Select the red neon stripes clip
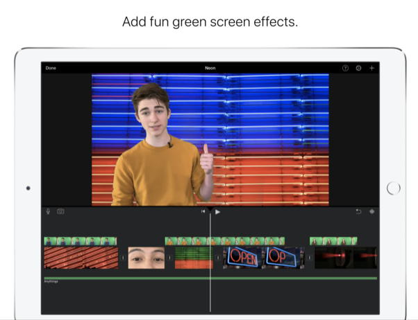Screen dimensions: 418x320 (x=81, y=258)
